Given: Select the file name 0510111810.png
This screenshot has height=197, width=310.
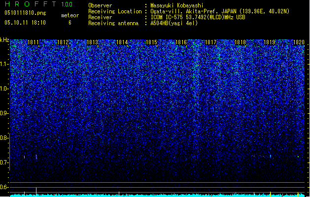Looking at the screenshot, I should point(25,13).
